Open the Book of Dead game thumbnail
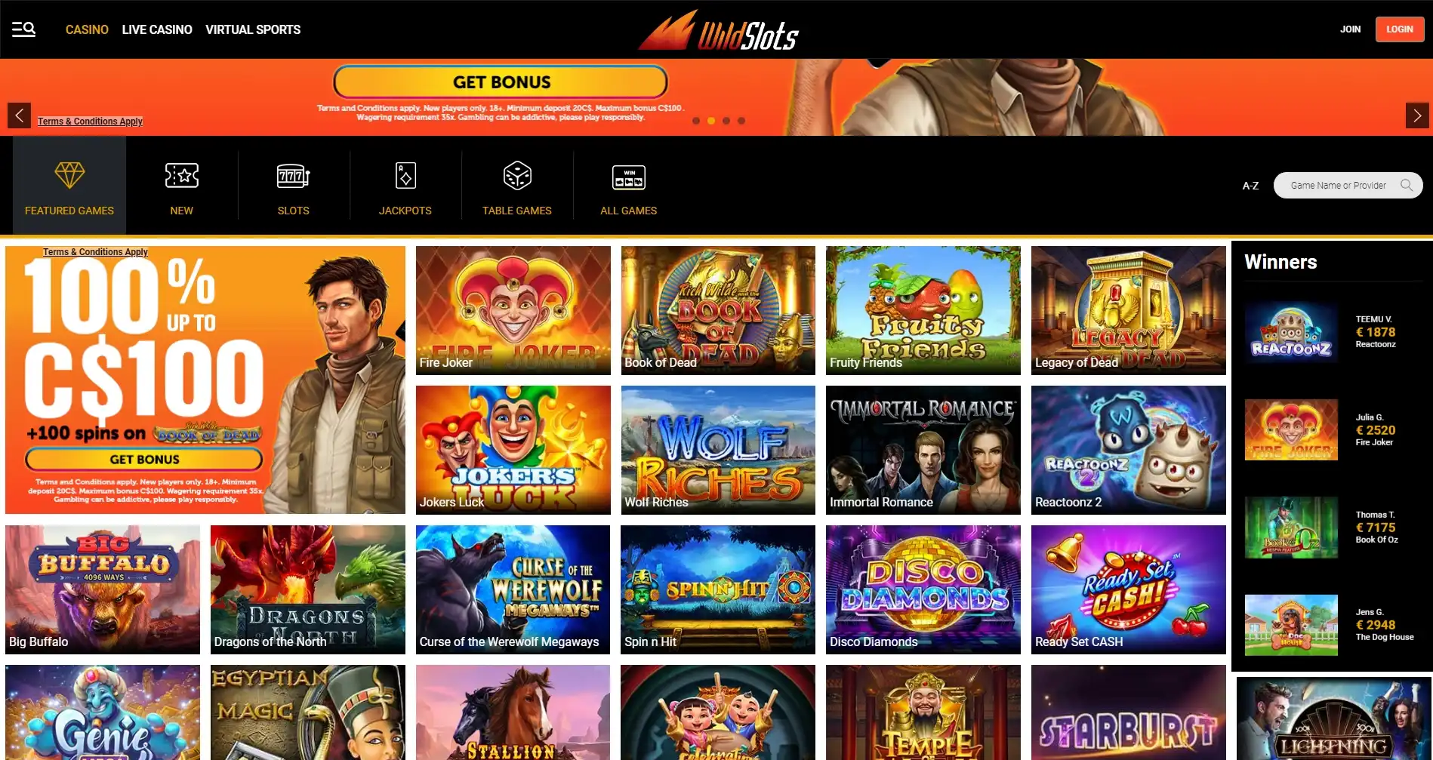Image resolution: width=1433 pixels, height=760 pixels. pyautogui.click(x=718, y=310)
